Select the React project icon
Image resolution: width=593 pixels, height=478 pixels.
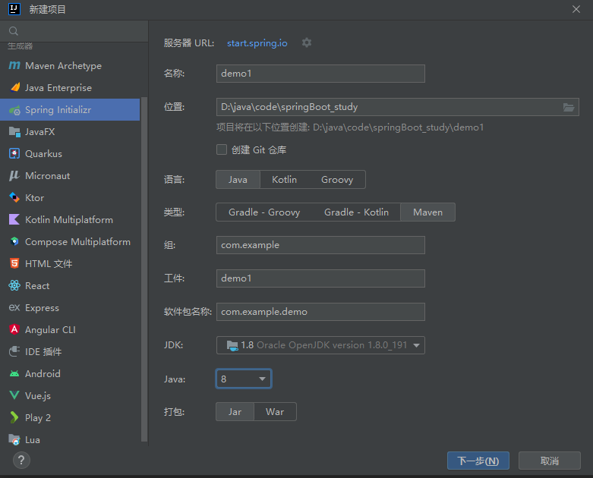pos(14,286)
